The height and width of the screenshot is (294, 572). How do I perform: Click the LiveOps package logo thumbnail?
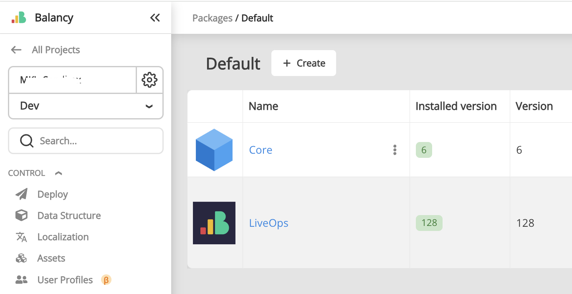pos(214,223)
